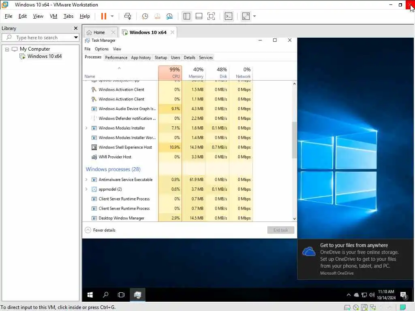Select the Windows Audio Device Graph process
This screenshot has width=415, height=311.
click(x=167, y=109)
